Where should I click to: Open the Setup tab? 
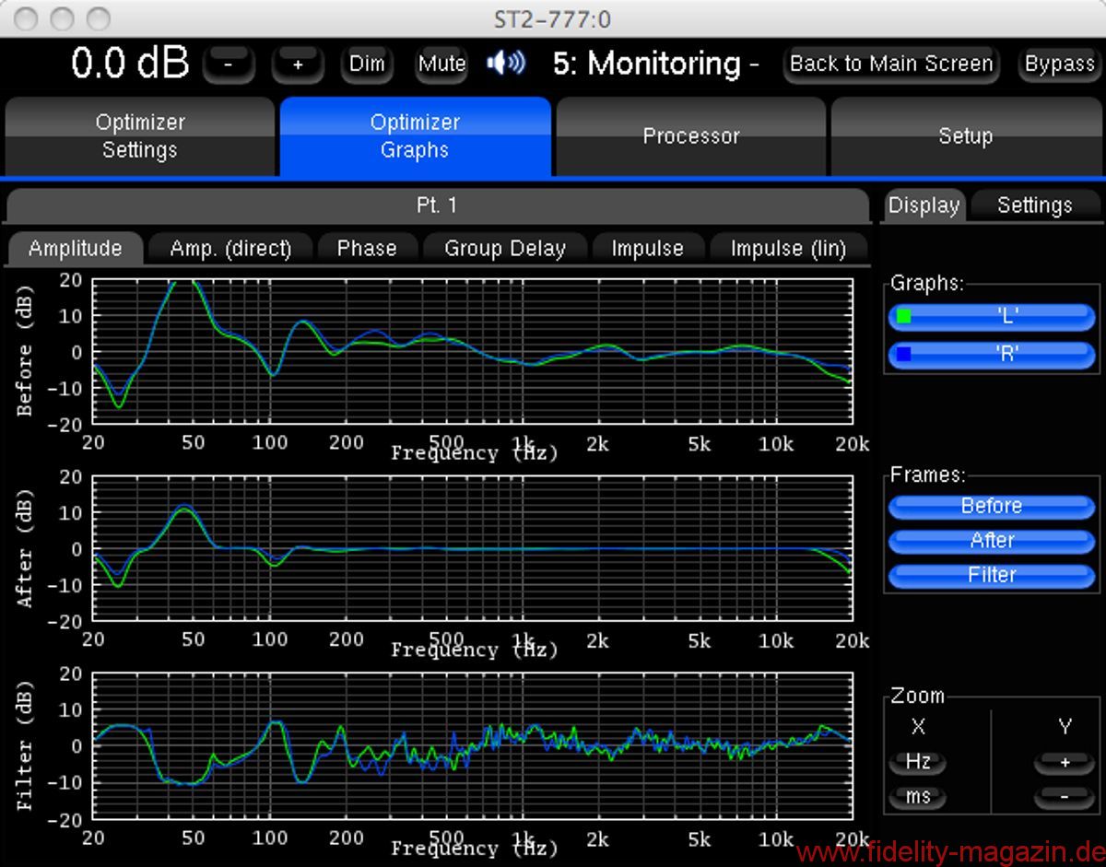coord(965,136)
